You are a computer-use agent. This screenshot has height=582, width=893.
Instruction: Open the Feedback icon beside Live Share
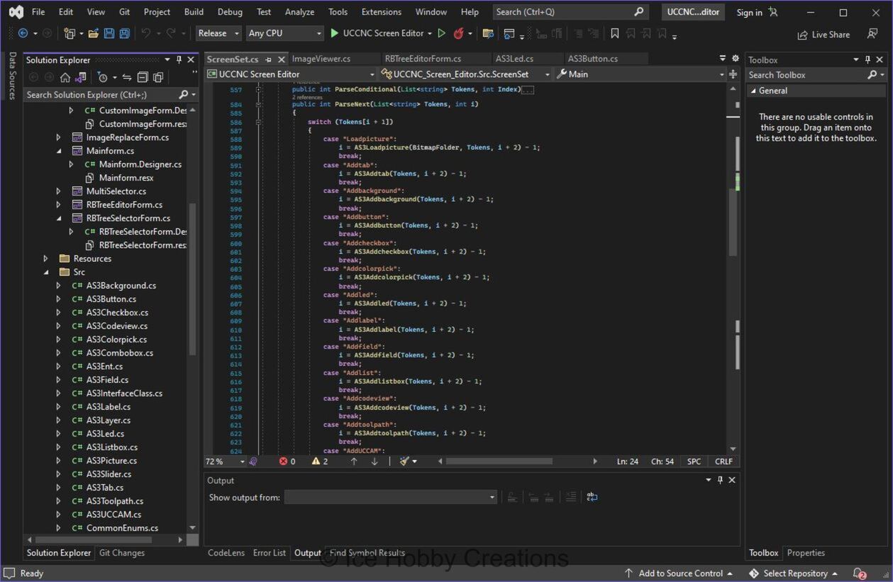872,34
